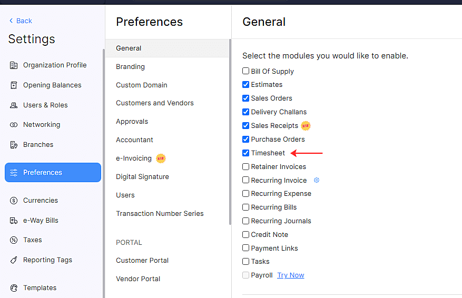Viewport: 462px width, 298px height.
Task: Click the Currencies icon in sidebar
Action: [x=14, y=201]
